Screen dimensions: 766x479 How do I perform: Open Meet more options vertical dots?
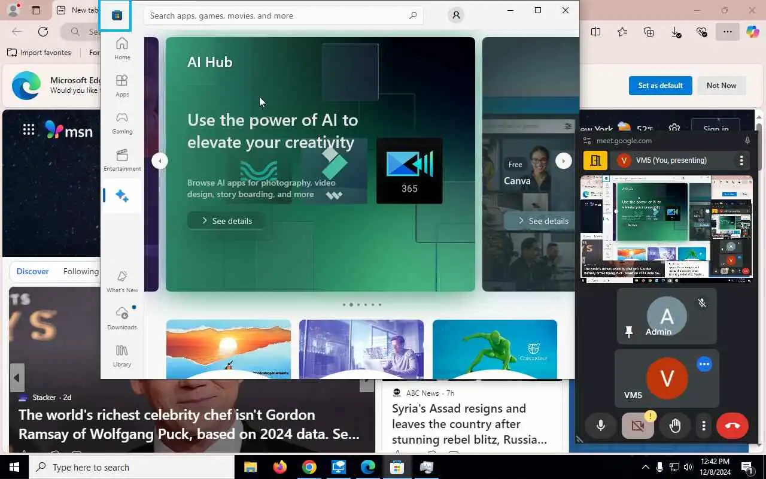tap(704, 426)
